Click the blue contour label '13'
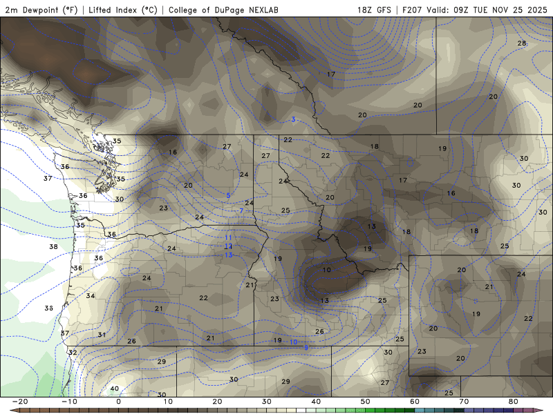This screenshot has height=414, width=553. [228, 255]
